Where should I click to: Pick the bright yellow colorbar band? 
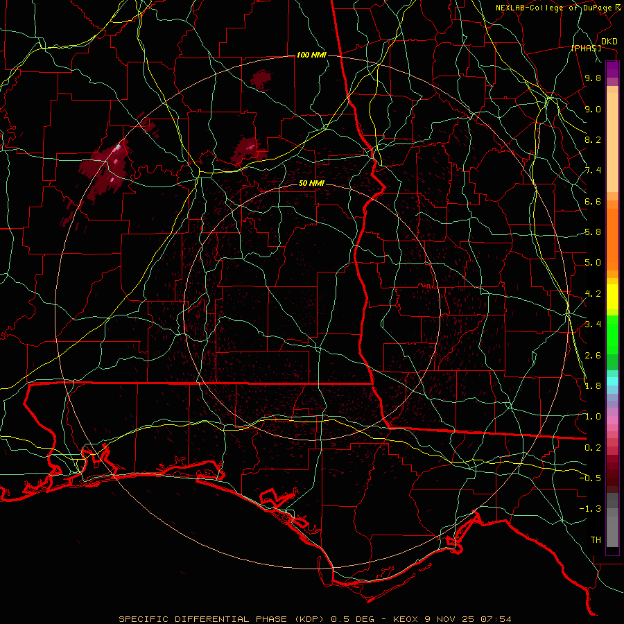pos(612,297)
